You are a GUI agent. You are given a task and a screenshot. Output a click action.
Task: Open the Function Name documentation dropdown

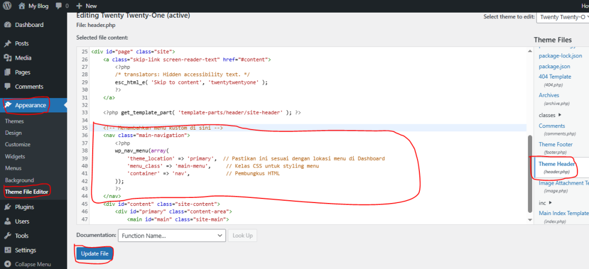tap(171, 236)
